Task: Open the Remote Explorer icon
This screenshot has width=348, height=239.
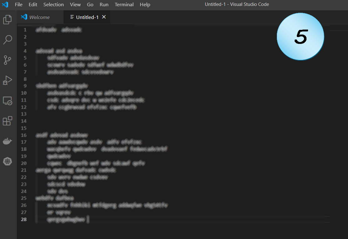Action: pos(7,101)
